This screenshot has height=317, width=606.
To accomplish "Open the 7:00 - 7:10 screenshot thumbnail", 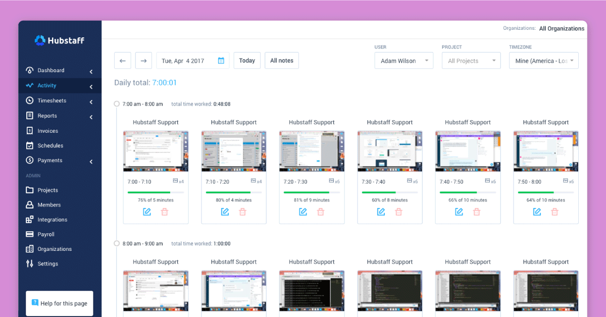I will coord(156,151).
